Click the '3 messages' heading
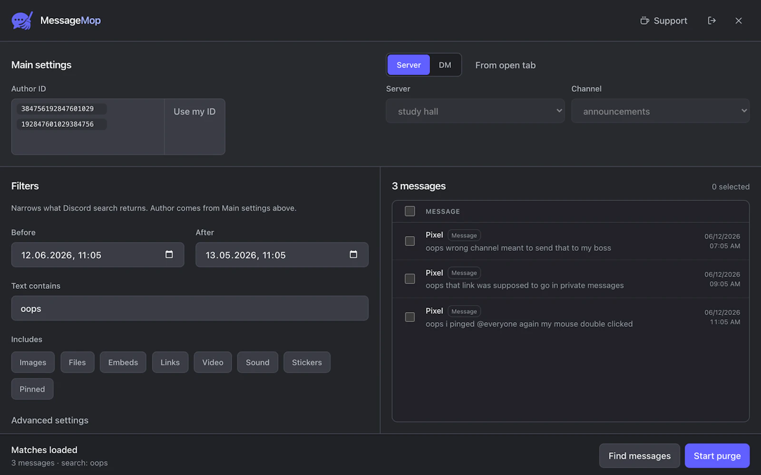 pos(419,186)
